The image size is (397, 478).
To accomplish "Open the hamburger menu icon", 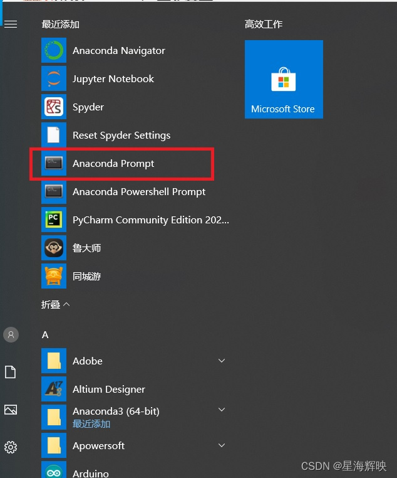I will [x=11, y=24].
